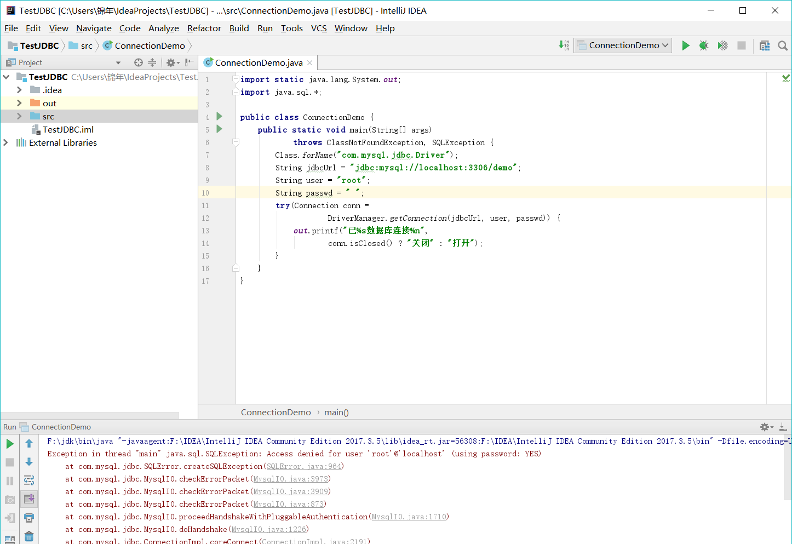The width and height of the screenshot is (792, 544).
Task: Click Run console vertical scrollbar
Action: pyautogui.click(x=788, y=467)
